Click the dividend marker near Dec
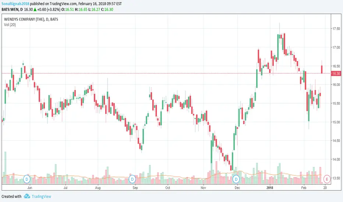This screenshot has width=343, height=202. click(x=236, y=179)
